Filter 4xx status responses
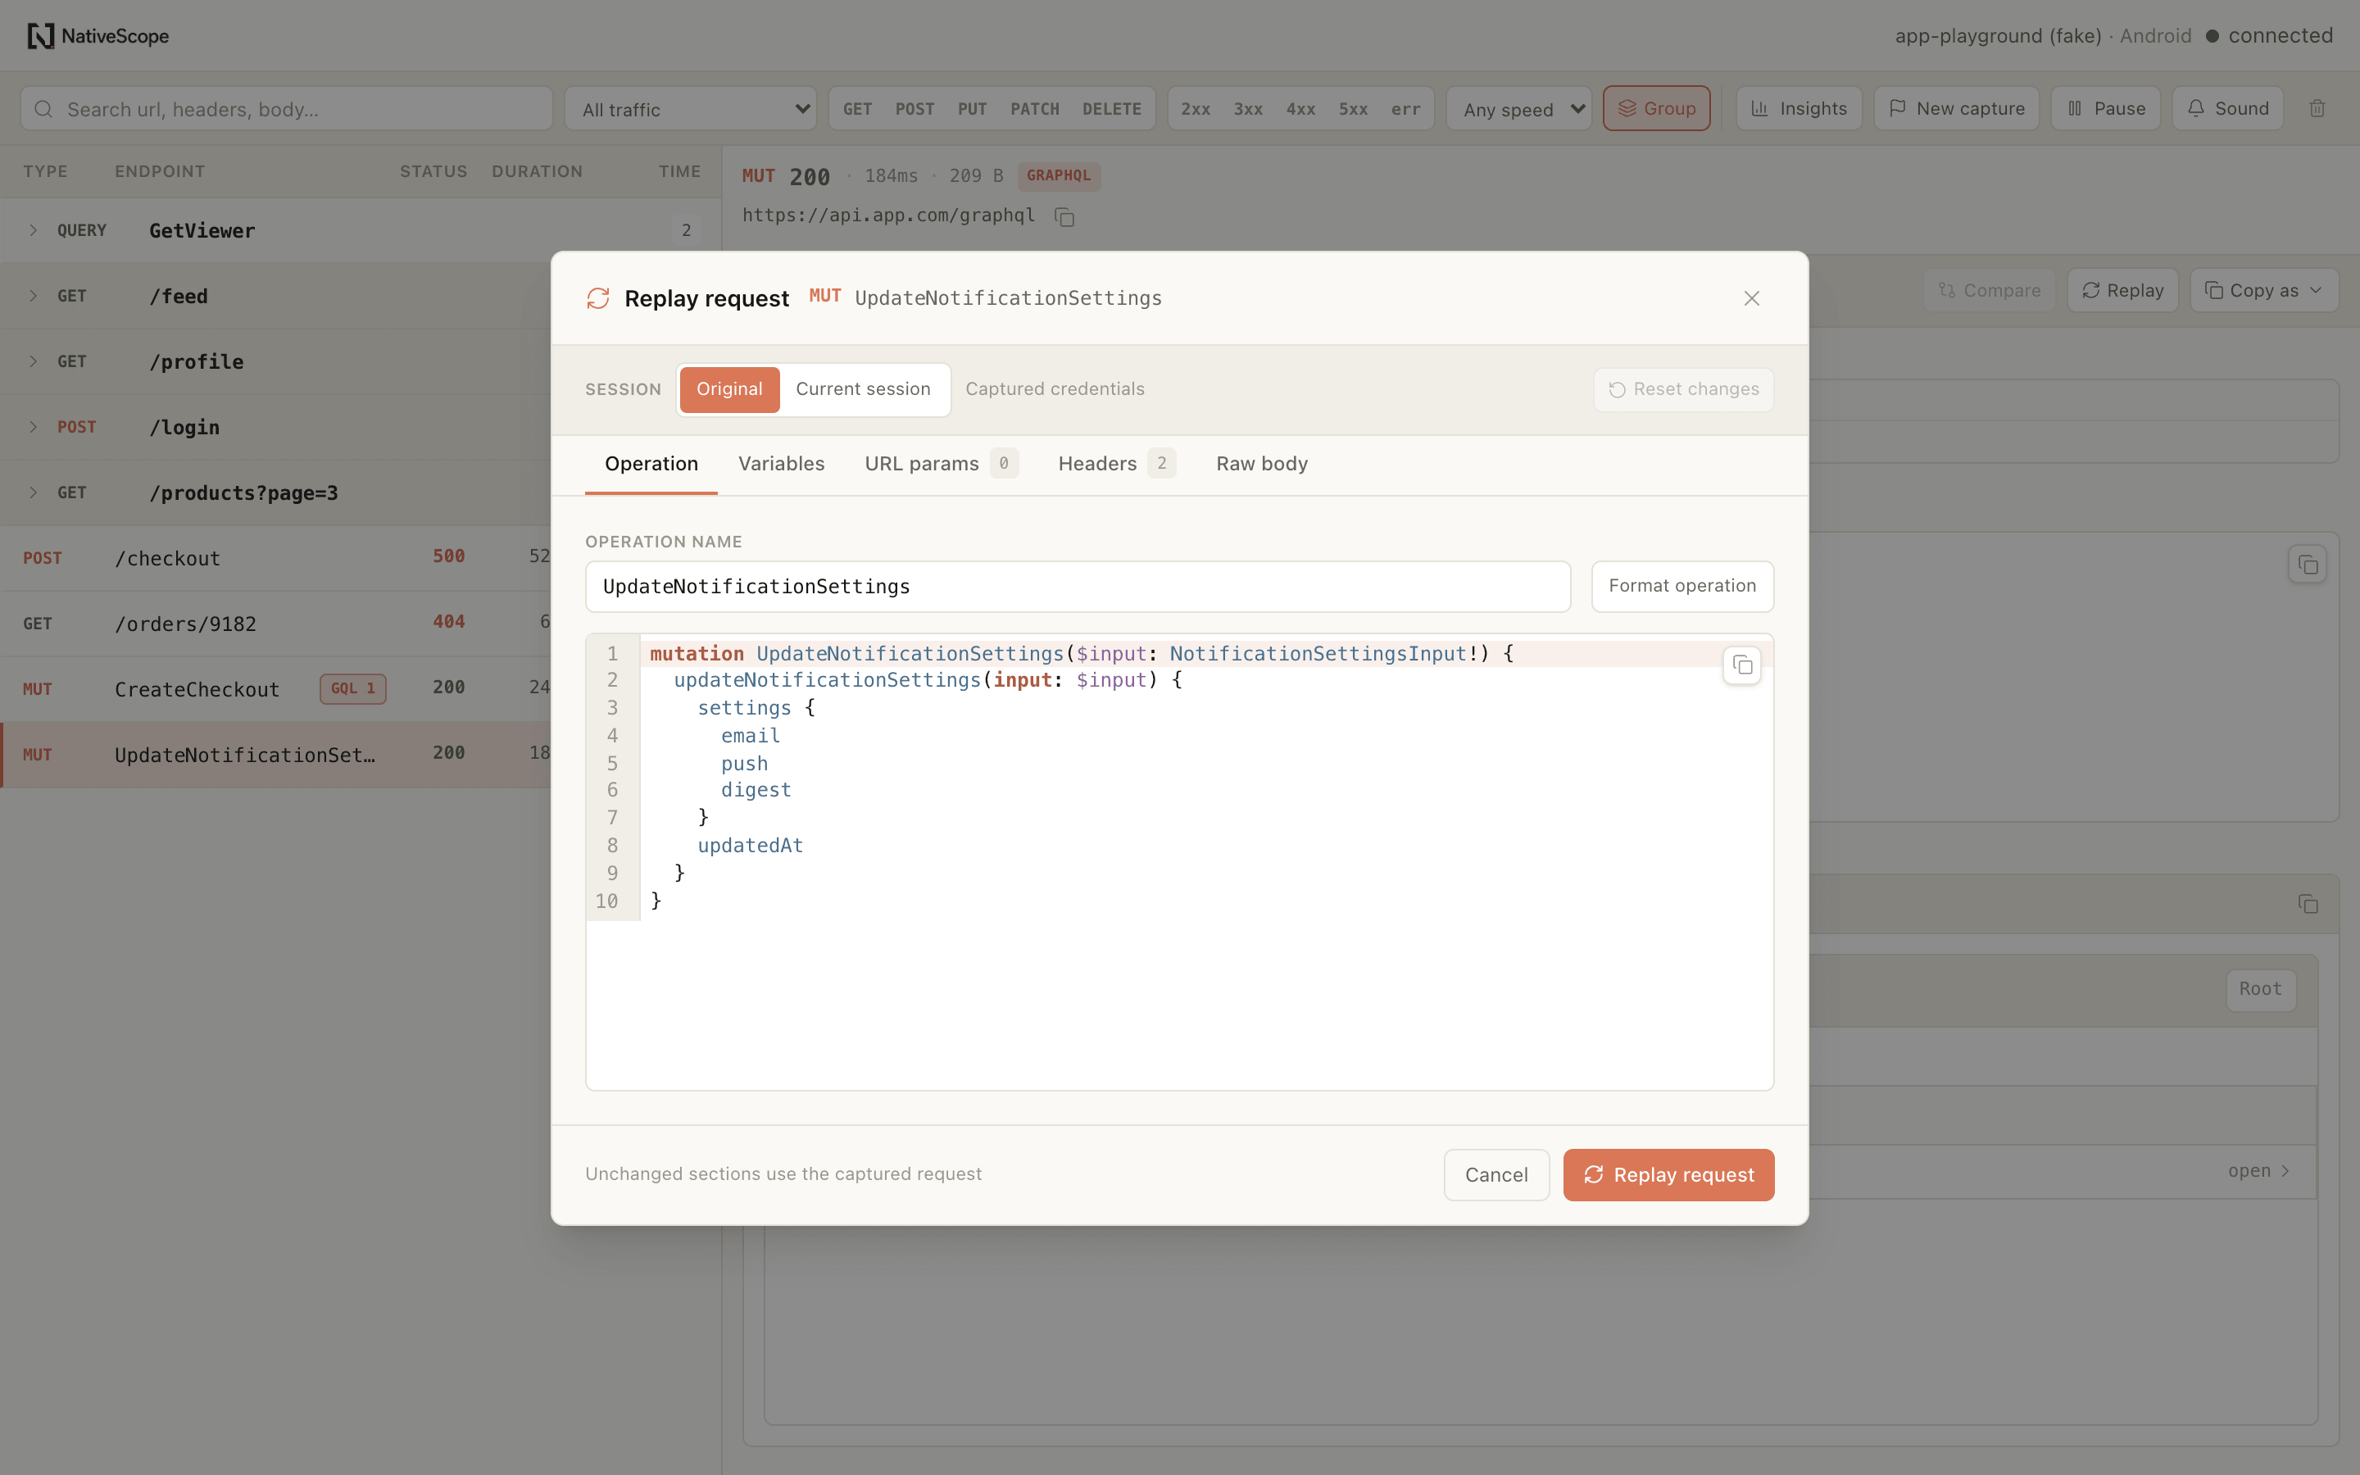 [x=1301, y=109]
